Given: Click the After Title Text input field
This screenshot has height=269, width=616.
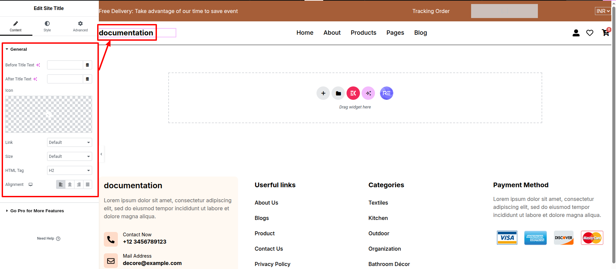Looking at the screenshot, I should point(65,79).
